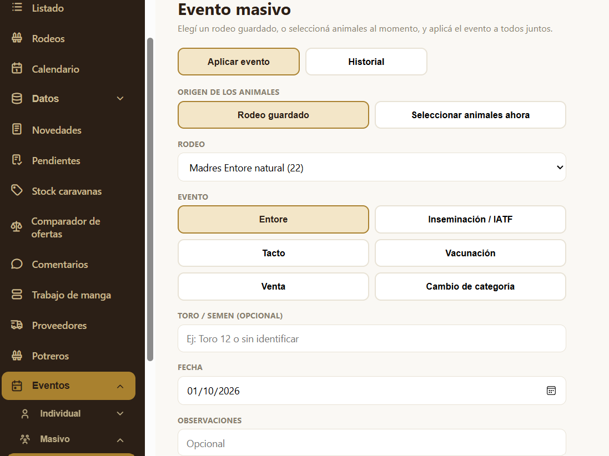The width and height of the screenshot is (609, 456).
Task: Click the Novedades document icon
Action: pyautogui.click(x=17, y=129)
